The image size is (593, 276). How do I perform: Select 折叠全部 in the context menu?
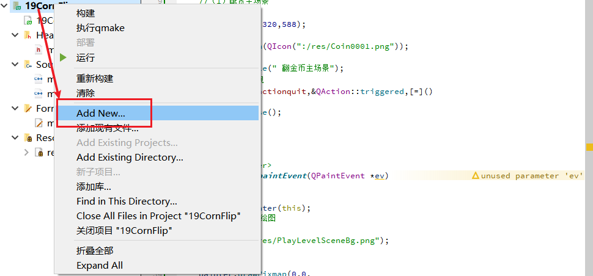point(158,251)
